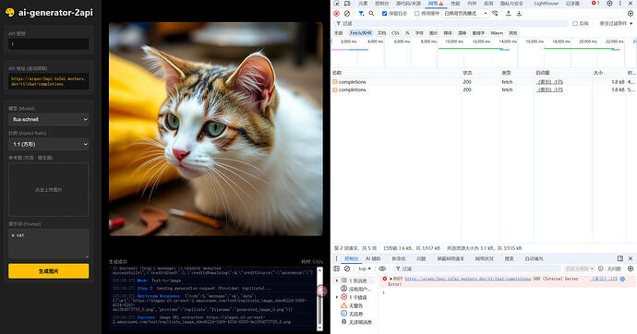Image resolution: width=637 pixels, height=334 pixels.
Task: Click the red error icon in the console message
Action: 385,279
